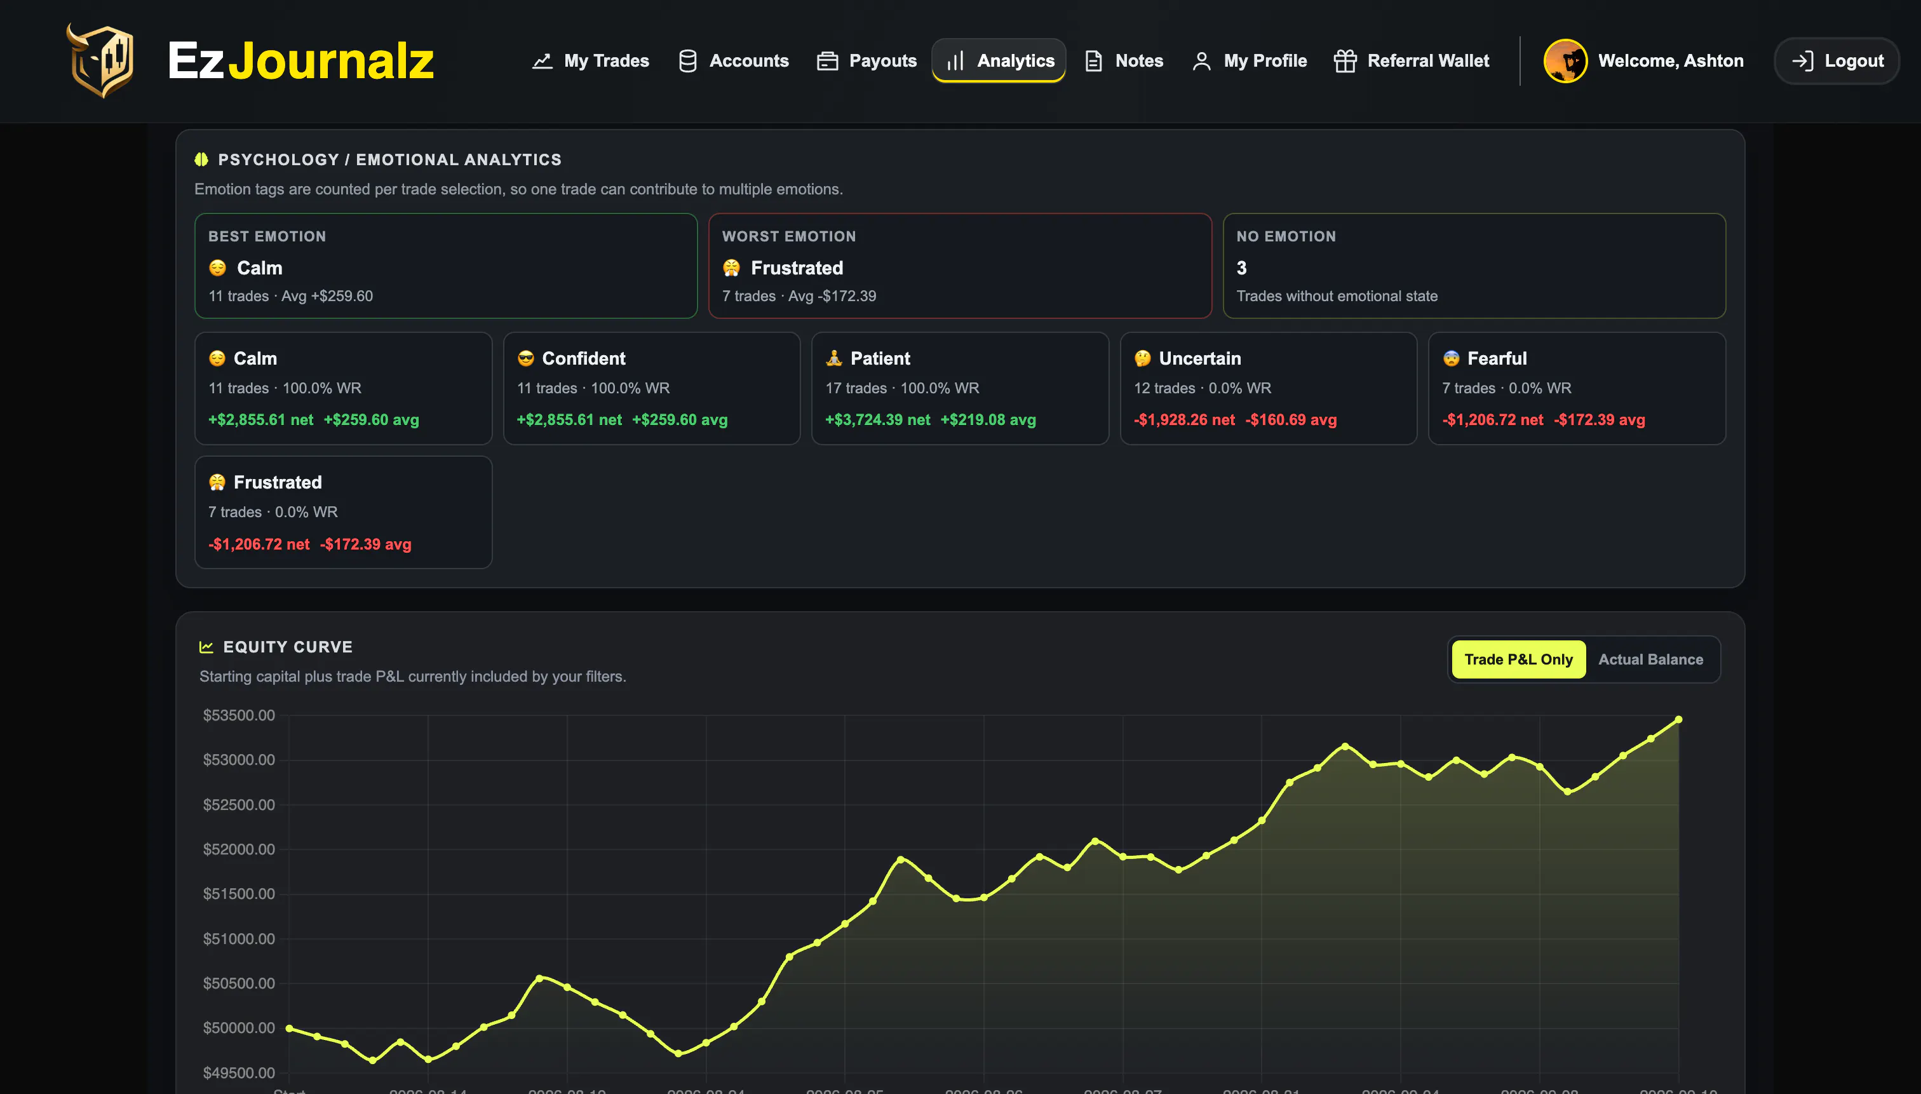Open the Payouts page
Viewport: 1921px width, 1094px height.
pyautogui.click(x=867, y=61)
